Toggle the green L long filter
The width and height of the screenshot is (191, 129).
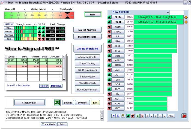coord(138,116)
